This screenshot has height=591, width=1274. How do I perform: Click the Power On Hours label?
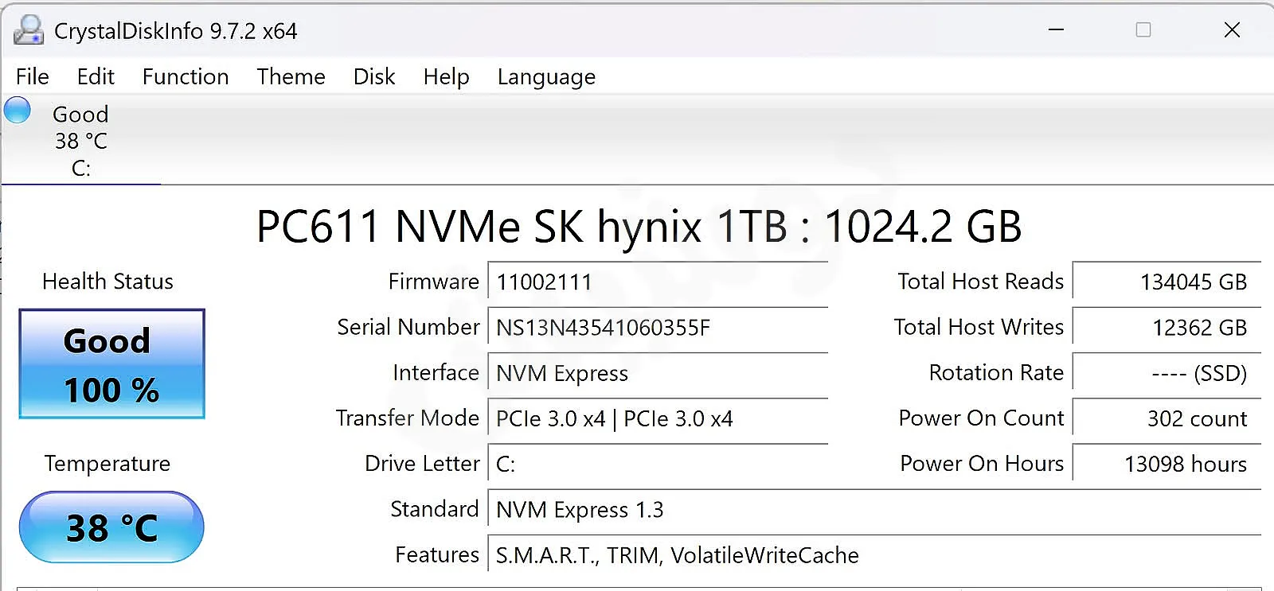tap(982, 463)
